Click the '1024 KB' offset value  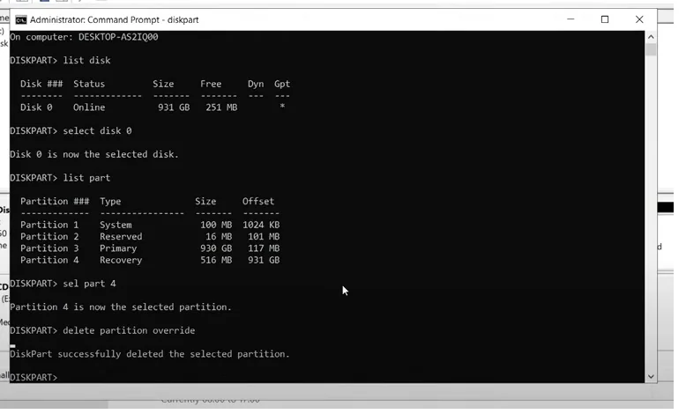point(261,225)
